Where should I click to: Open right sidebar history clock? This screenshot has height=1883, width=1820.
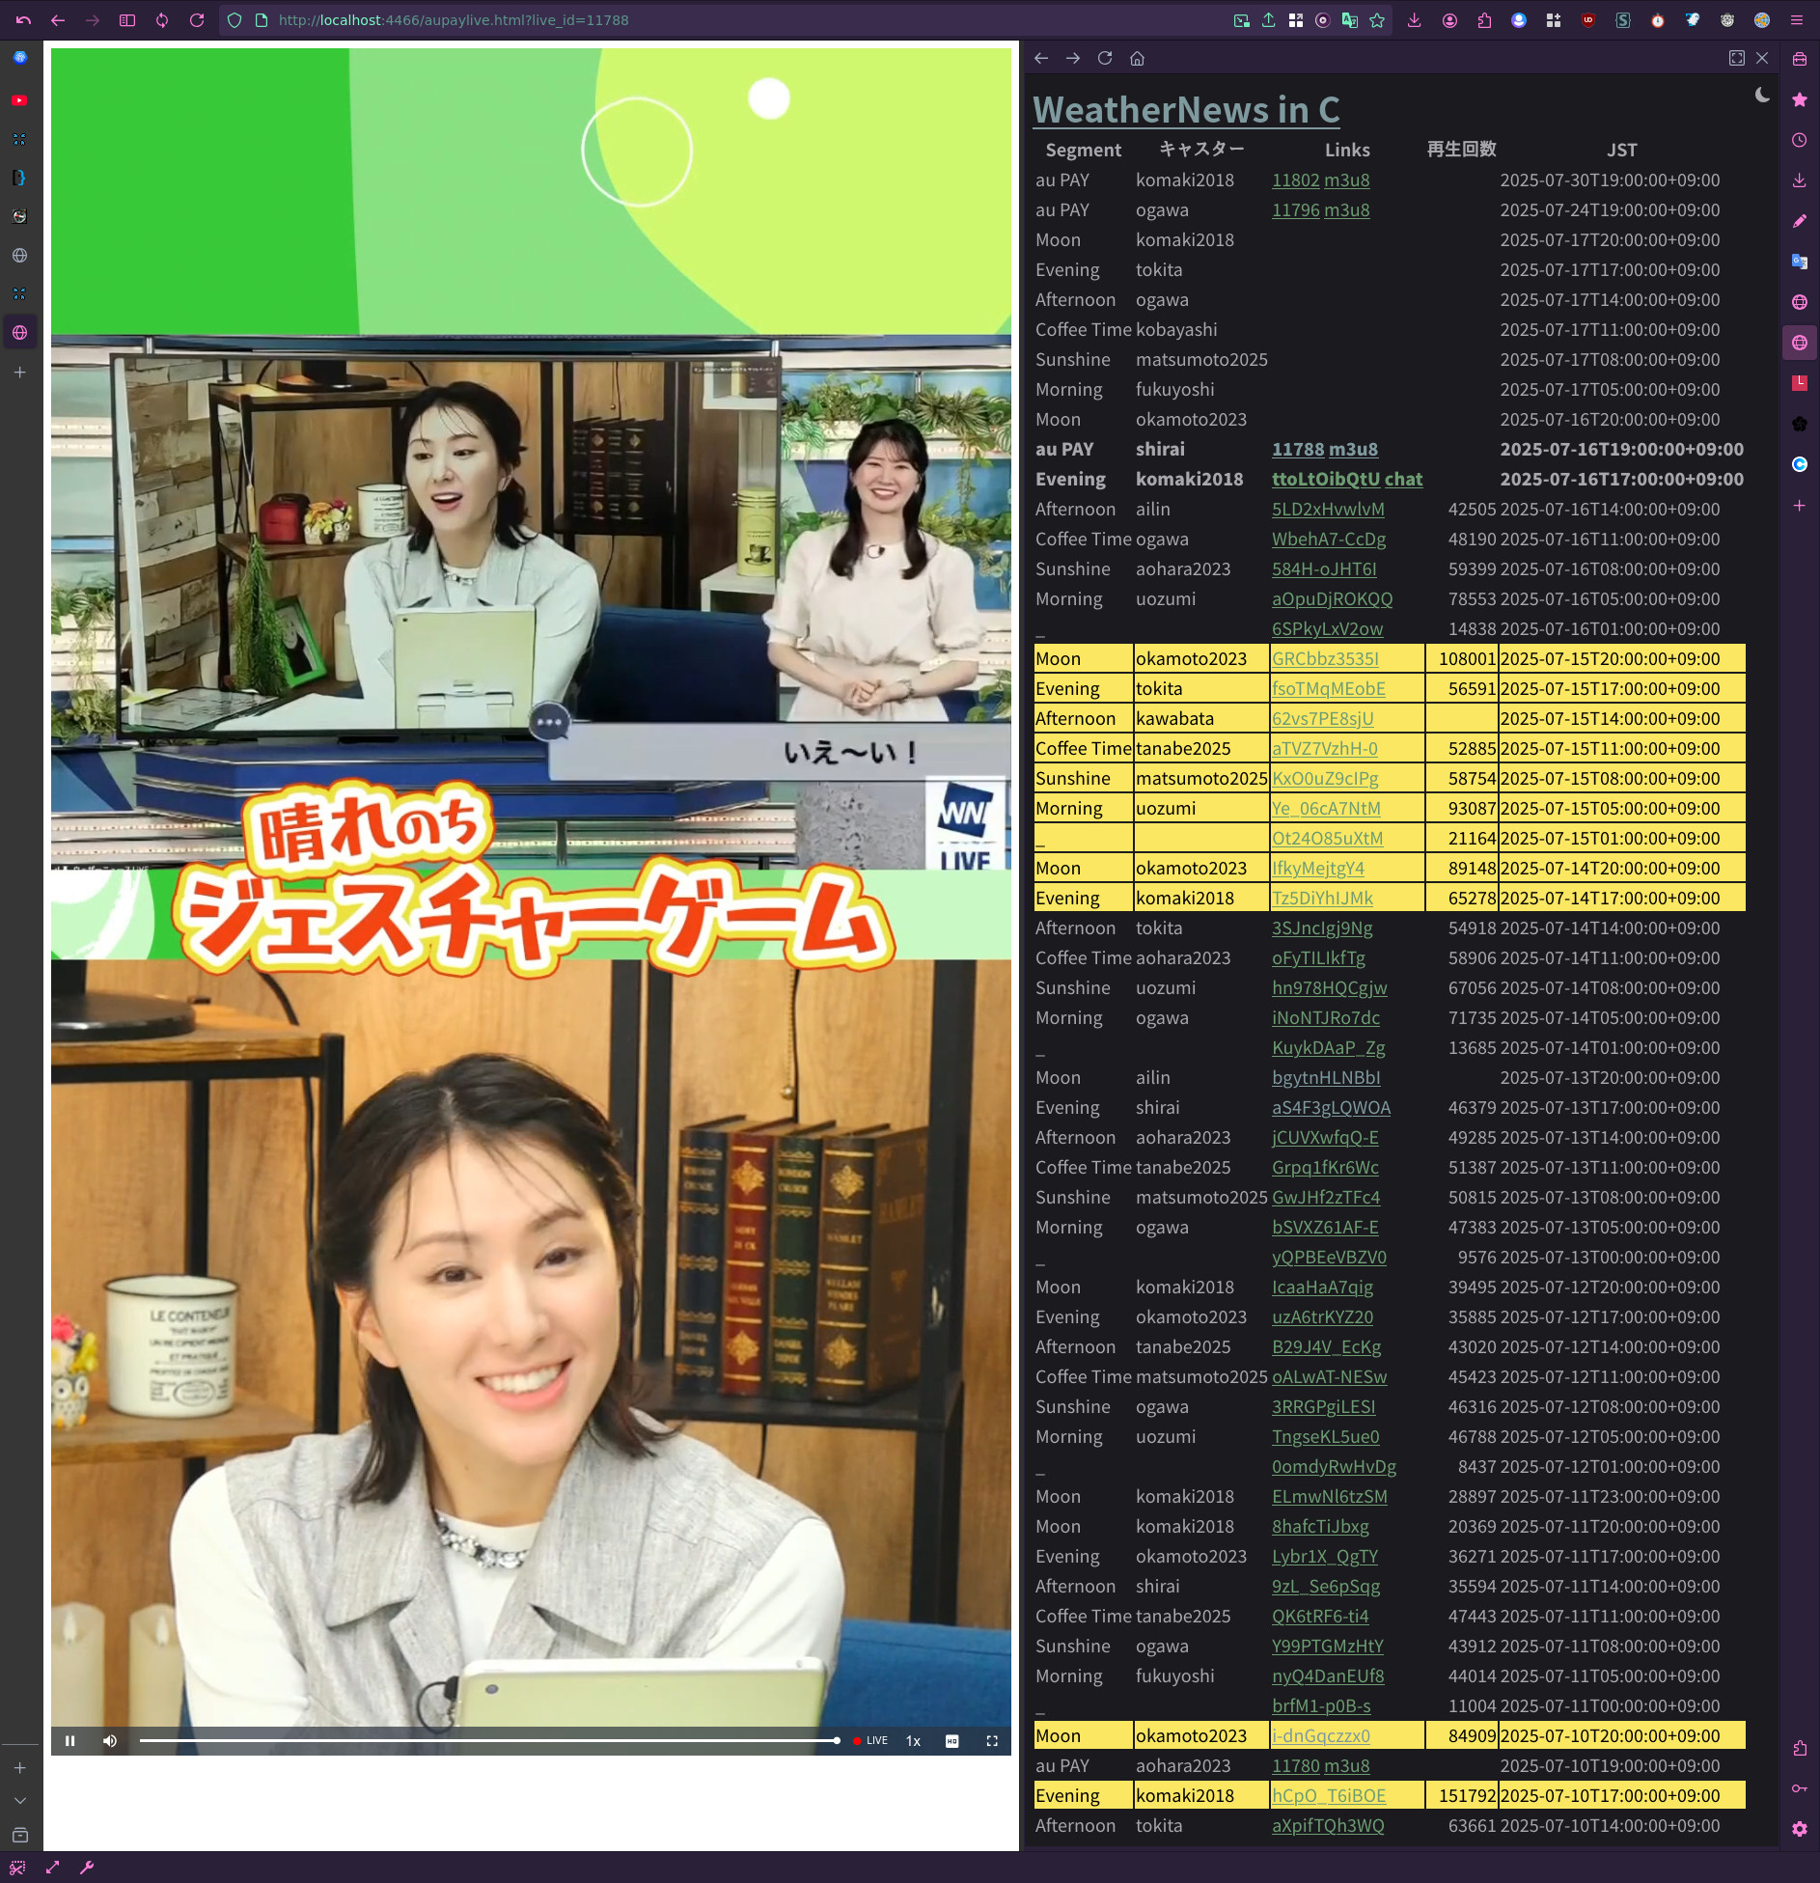[x=1800, y=140]
